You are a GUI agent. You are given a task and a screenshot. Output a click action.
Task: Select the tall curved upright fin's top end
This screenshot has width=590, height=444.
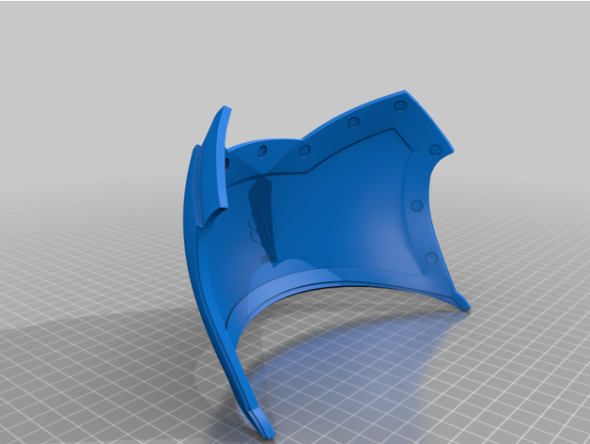(x=225, y=109)
